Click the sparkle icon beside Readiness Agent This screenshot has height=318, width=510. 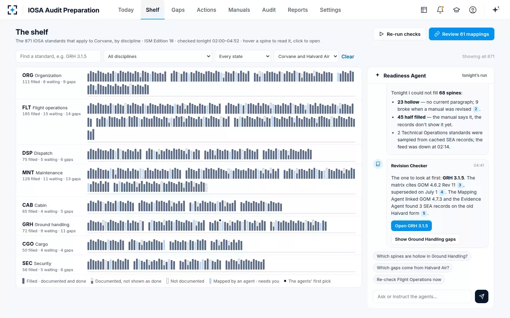point(378,75)
